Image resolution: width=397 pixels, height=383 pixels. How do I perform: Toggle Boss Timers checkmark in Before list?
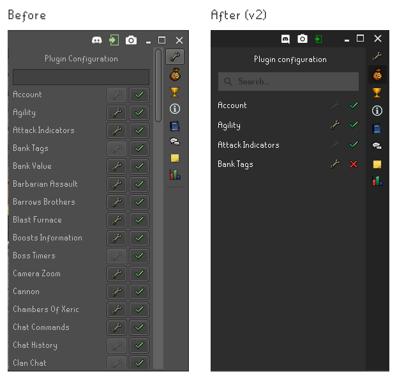[139, 256]
